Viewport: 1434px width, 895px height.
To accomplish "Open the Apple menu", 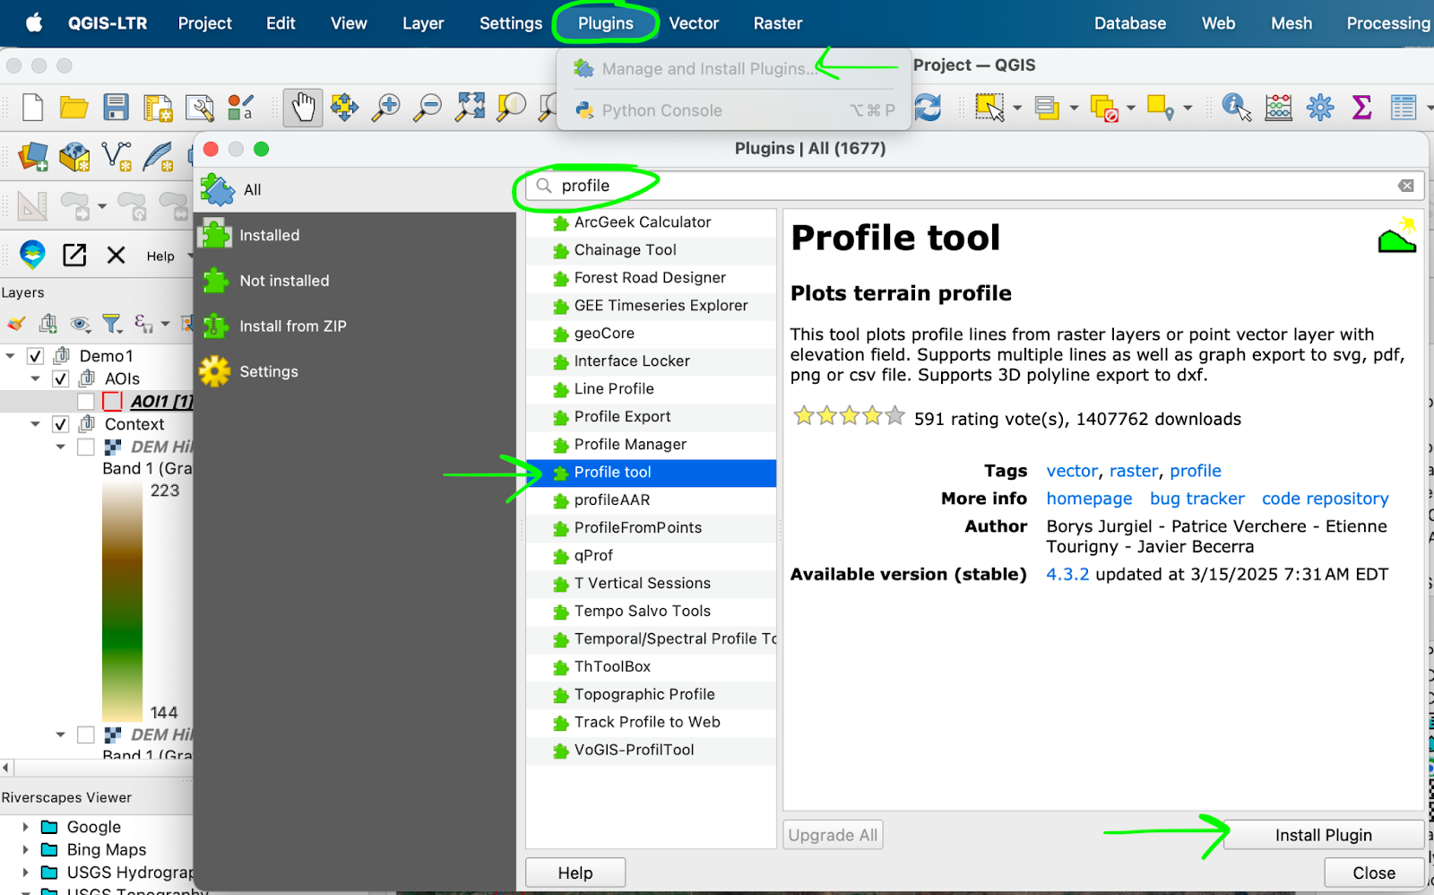I will 34,22.
